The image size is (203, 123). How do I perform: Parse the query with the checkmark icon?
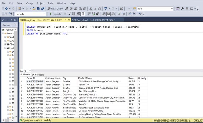coord(69,14)
